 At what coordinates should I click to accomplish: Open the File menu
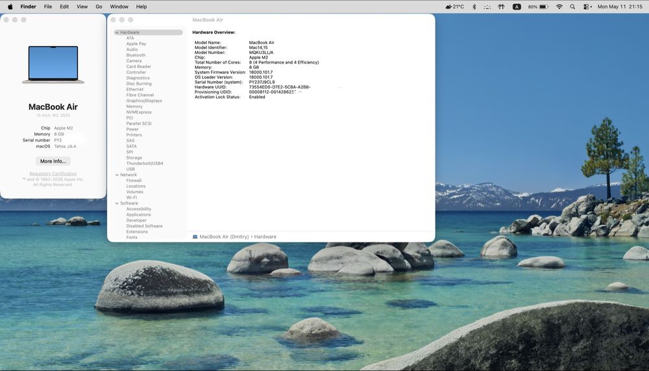(48, 6)
